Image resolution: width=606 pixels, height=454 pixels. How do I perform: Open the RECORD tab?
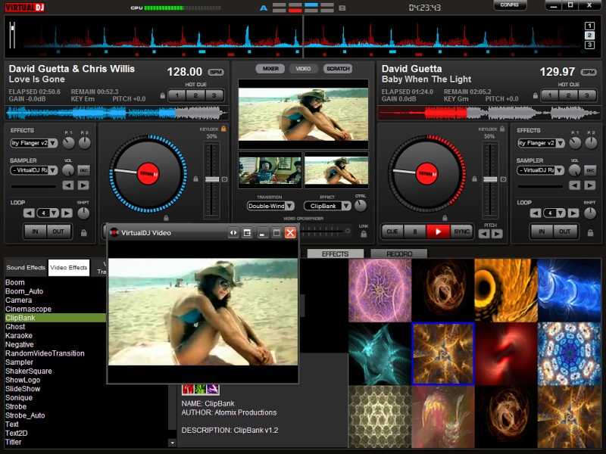(400, 253)
